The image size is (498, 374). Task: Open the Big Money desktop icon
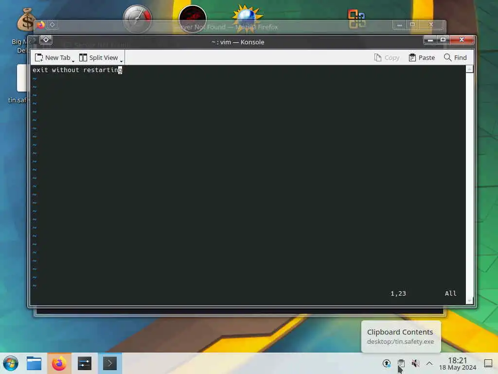pyautogui.click(x=25, y=19)
